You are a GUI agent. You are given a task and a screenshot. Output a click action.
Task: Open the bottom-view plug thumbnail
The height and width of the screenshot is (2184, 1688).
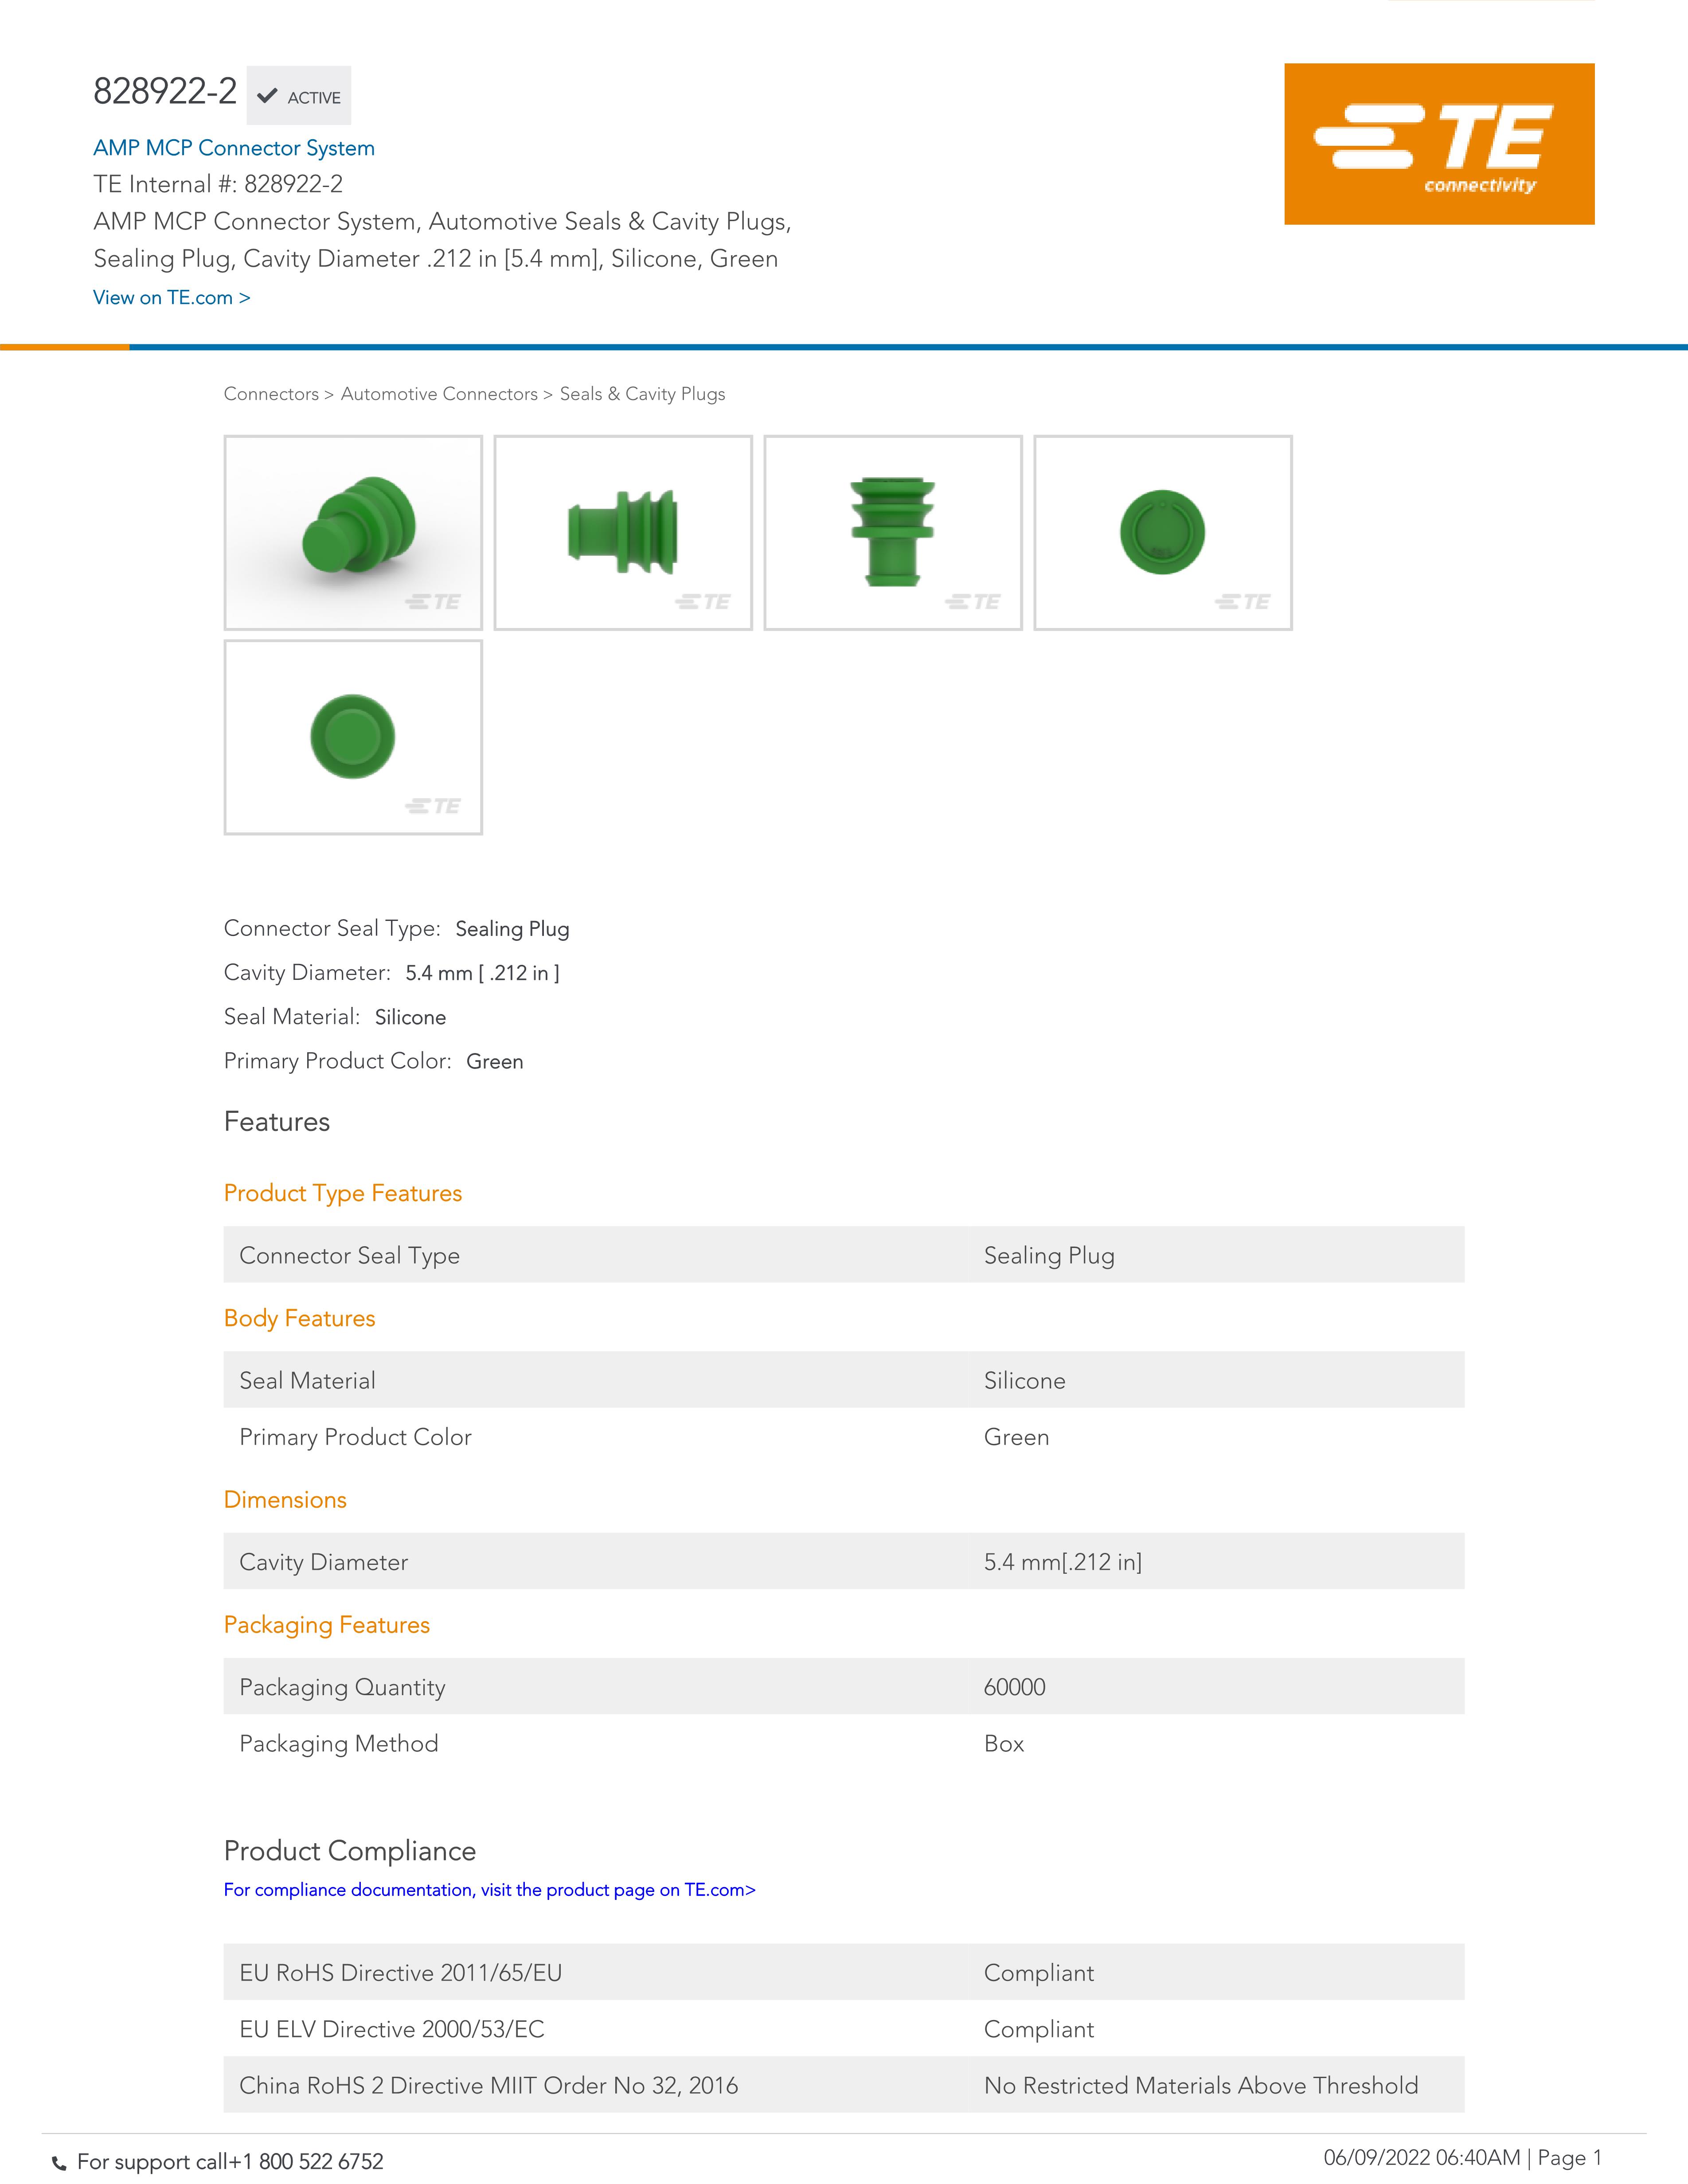(x=353, y=737)
